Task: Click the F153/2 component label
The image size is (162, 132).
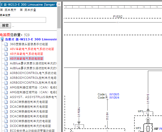Action: tap(118, 17)
